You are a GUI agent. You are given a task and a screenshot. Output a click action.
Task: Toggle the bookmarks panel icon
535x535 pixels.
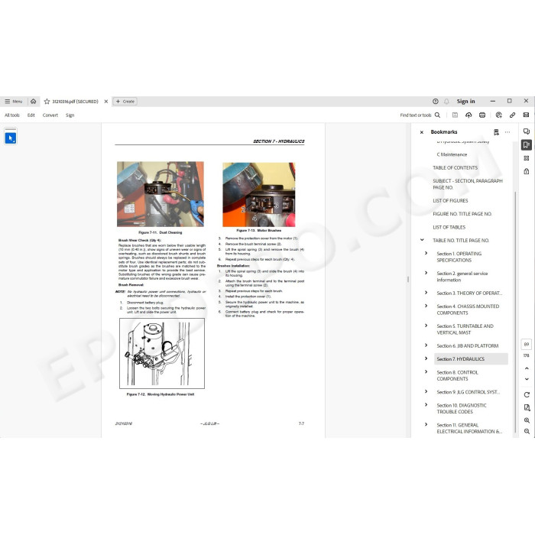click(527, 144)
